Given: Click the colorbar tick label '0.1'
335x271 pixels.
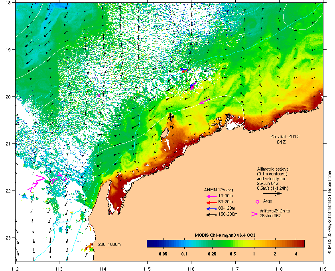Looking at the screenshot, I should [x=184, y=254].
